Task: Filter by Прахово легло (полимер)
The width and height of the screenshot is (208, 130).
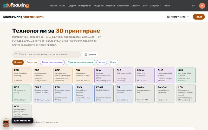Action: (x=81, y=62)
